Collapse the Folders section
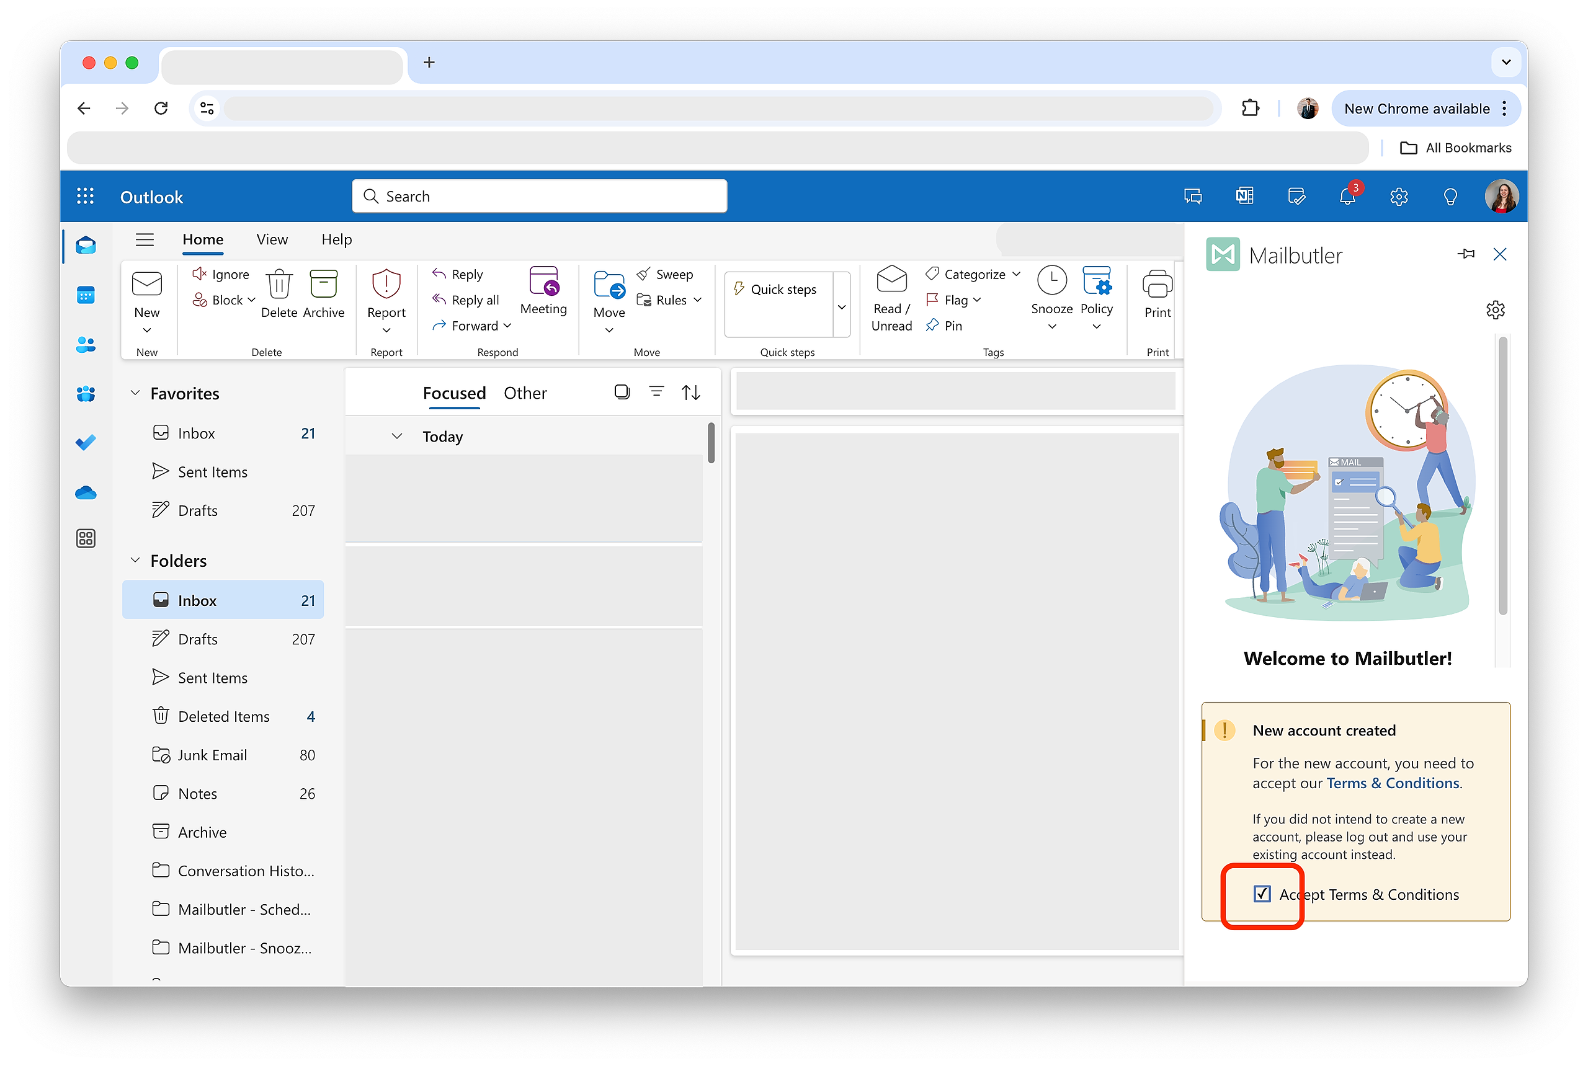Screen dimensions: 1588x1066 click(x=135, y=560)
